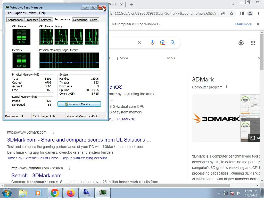The height and width of the screenshot is (198, 264).
Task: Click the CPU Usage gauge
Action: click(21, 37)
